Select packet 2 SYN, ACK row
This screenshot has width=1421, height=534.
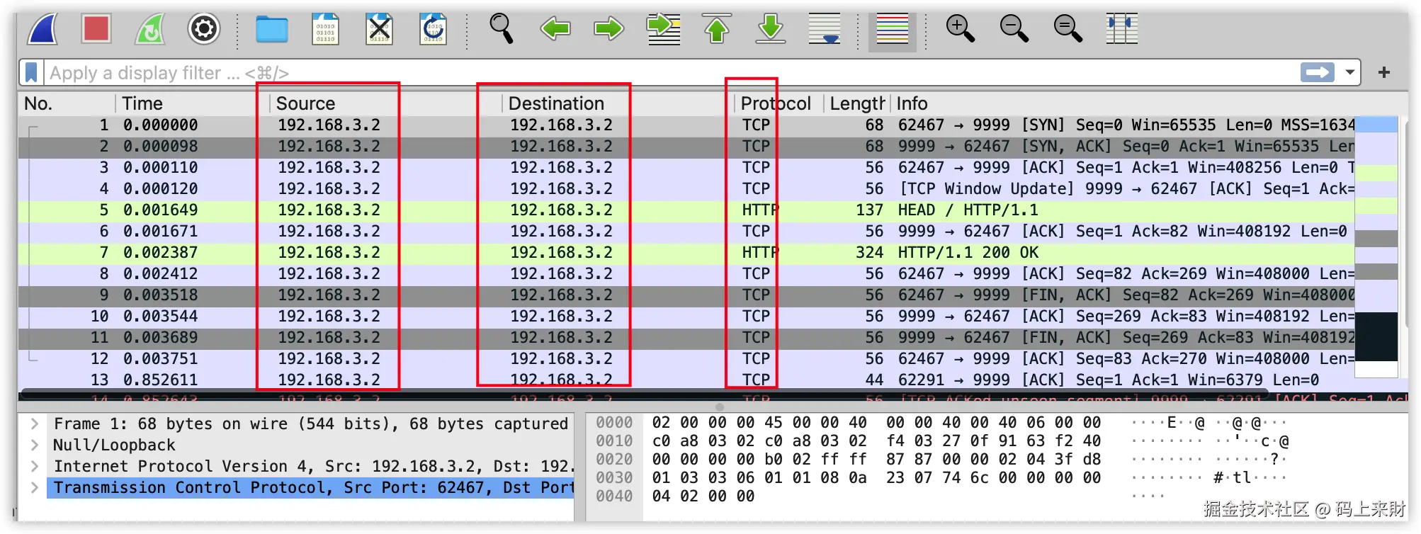(x=686, y=147)
